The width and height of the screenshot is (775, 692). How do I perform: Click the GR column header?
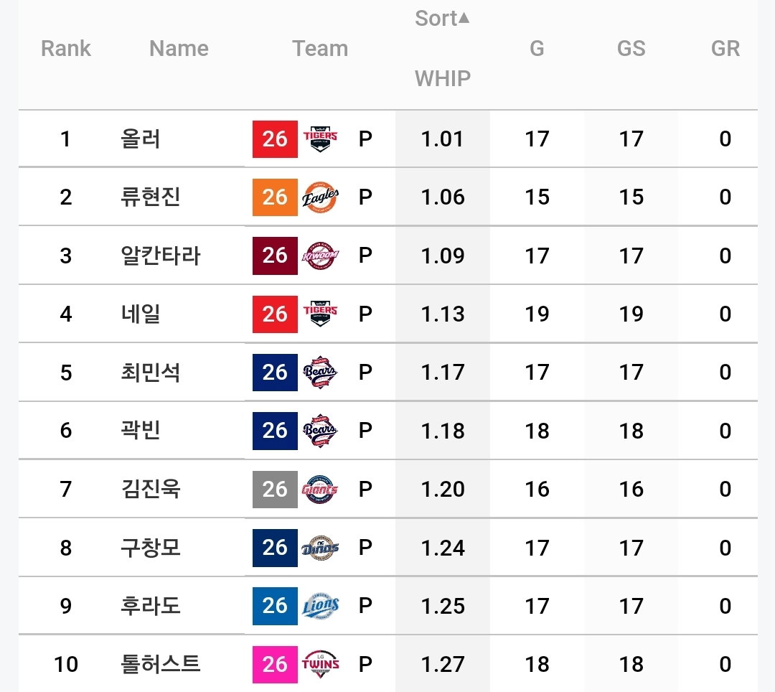point(725,48)
